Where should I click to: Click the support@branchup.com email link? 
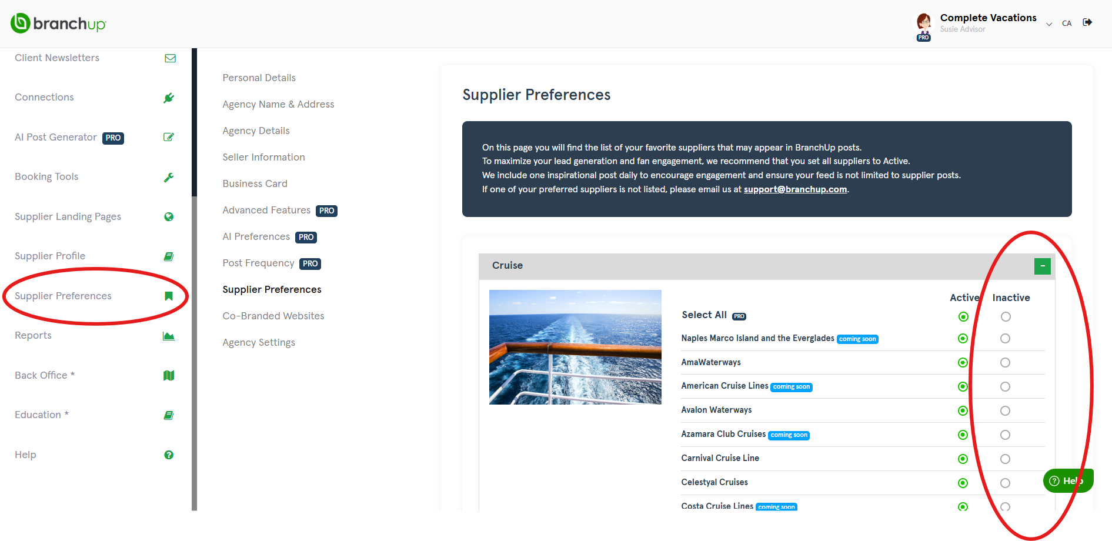point(795,189)
